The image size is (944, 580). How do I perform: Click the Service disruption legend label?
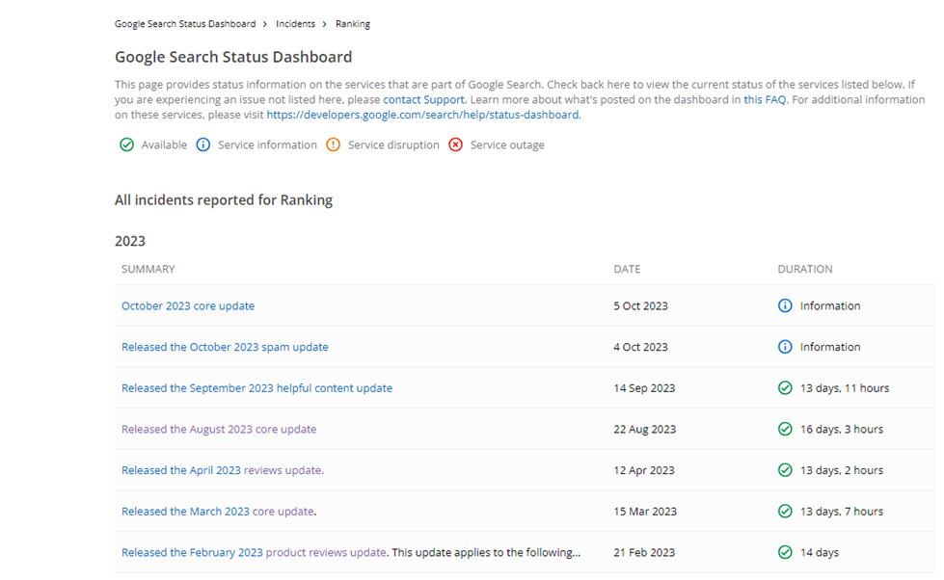click(x=393, y=145)
